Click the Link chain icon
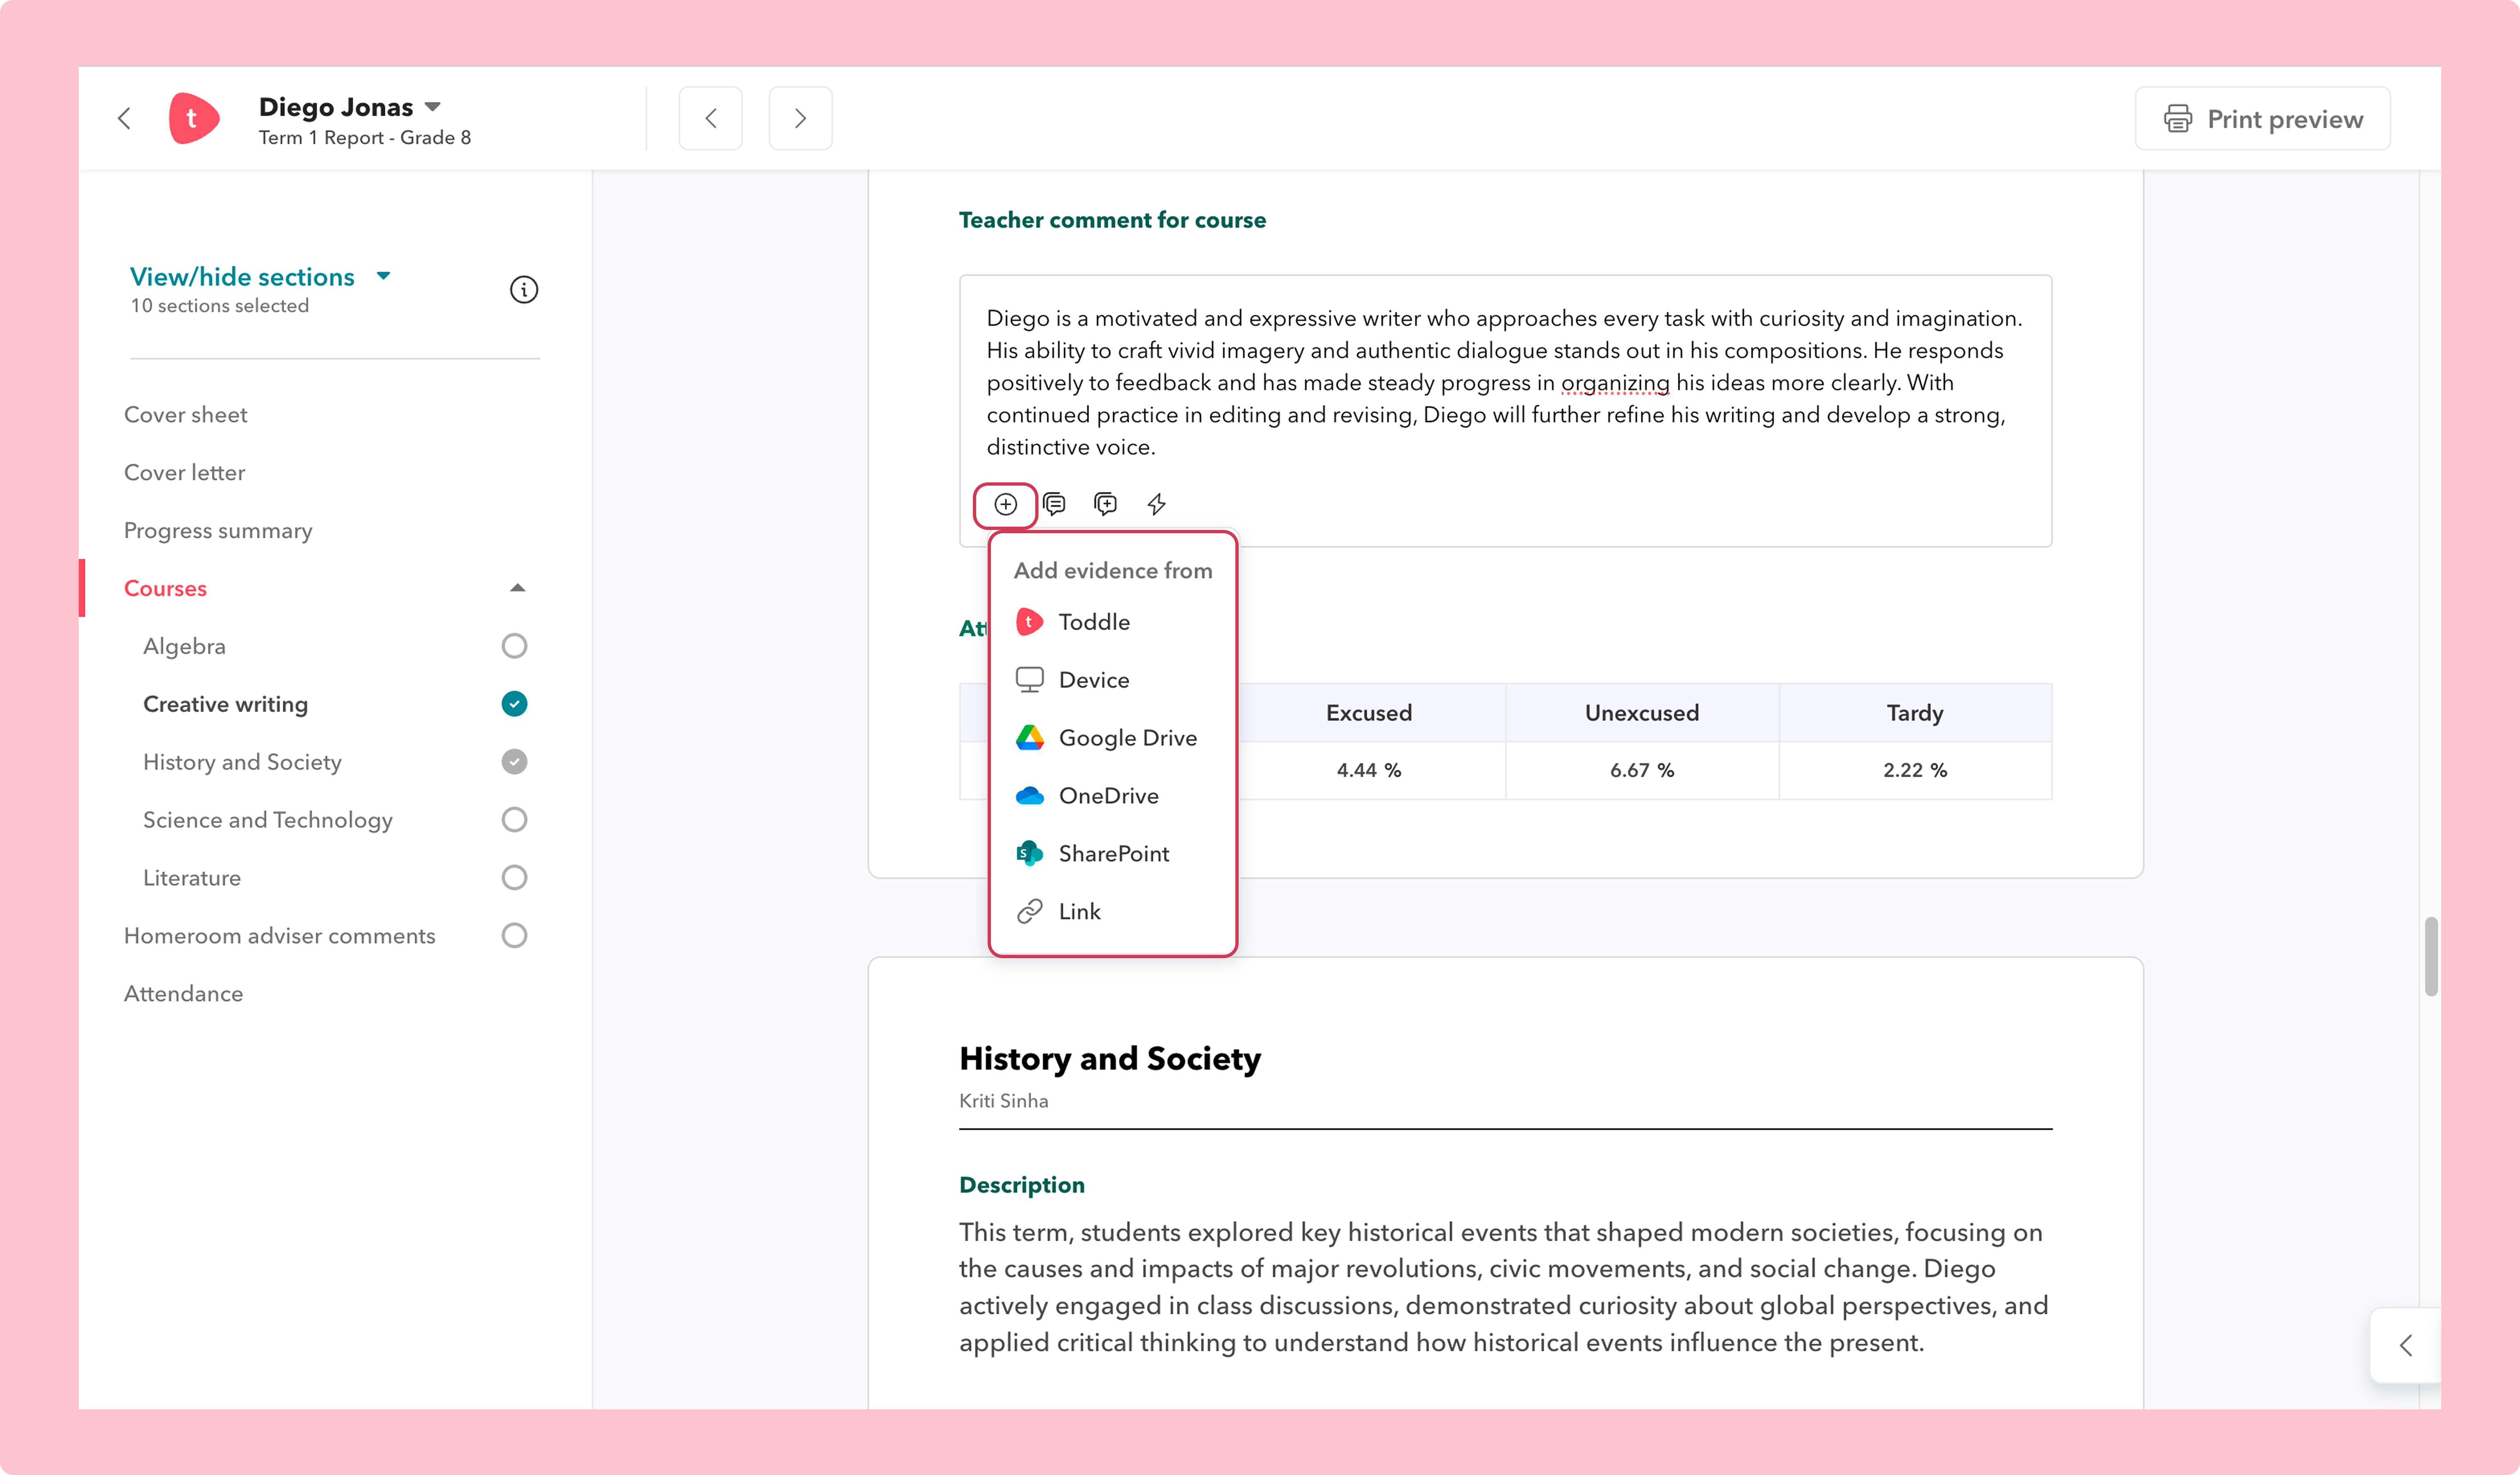 pos(1029,912)
